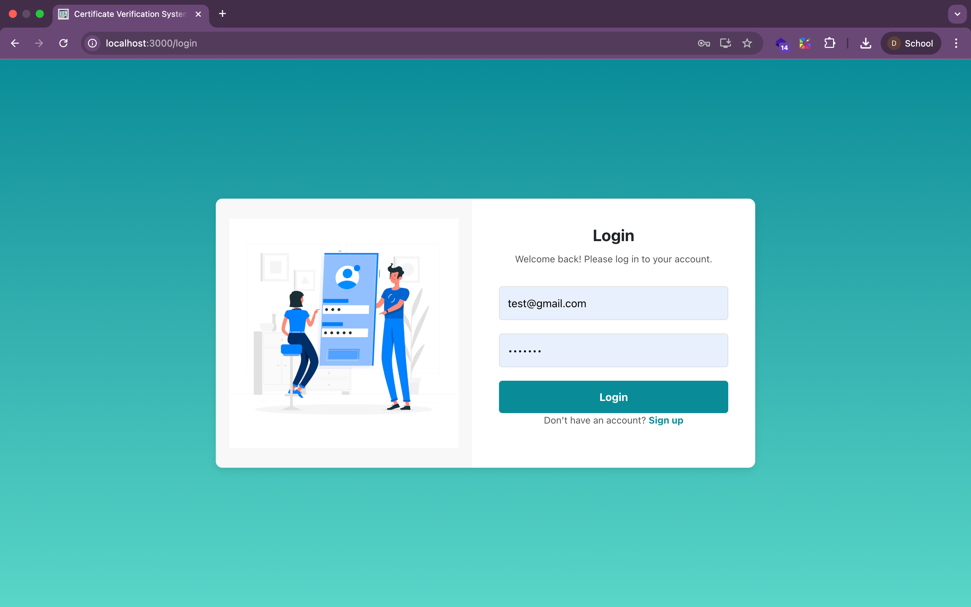Close the Certificate Verification System tab
The height and width of the screenshot is (607, 971).
coord(198,14)
